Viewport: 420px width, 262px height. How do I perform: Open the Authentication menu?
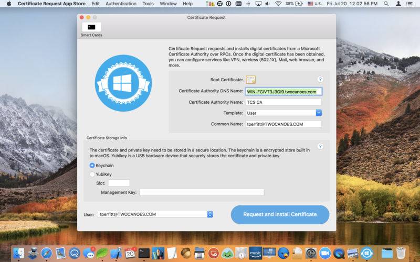[x=121, y=4]
